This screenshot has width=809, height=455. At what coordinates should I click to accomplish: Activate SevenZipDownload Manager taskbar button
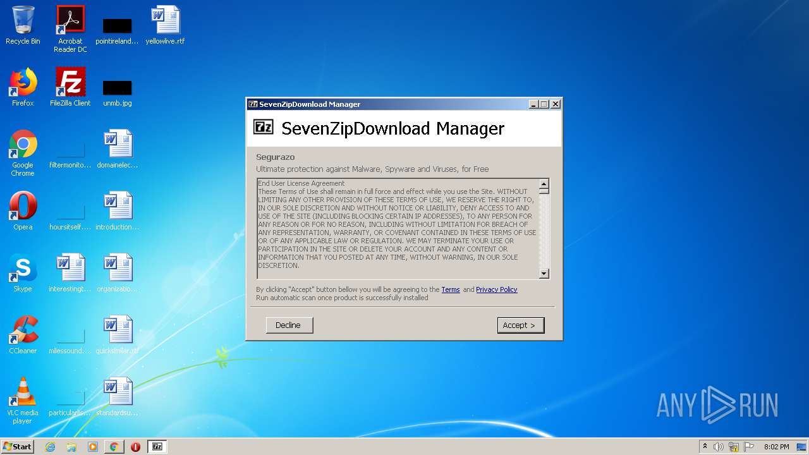click(x=157, y=447)
